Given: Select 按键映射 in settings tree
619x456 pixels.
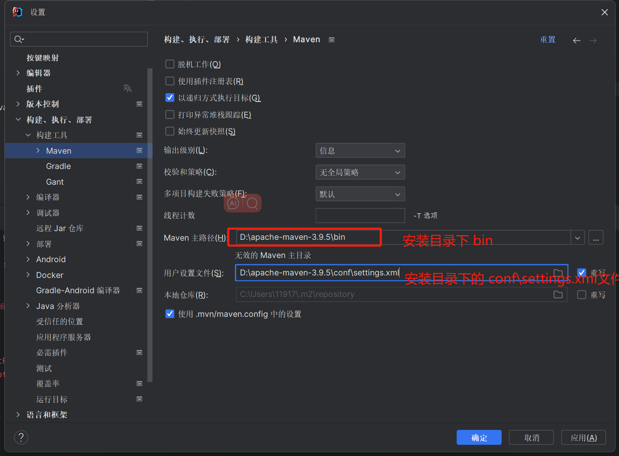Looking at the screenshot, I should click(43, 58).
